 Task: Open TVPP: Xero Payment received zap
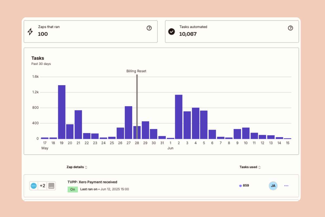(x=92, y=182)
